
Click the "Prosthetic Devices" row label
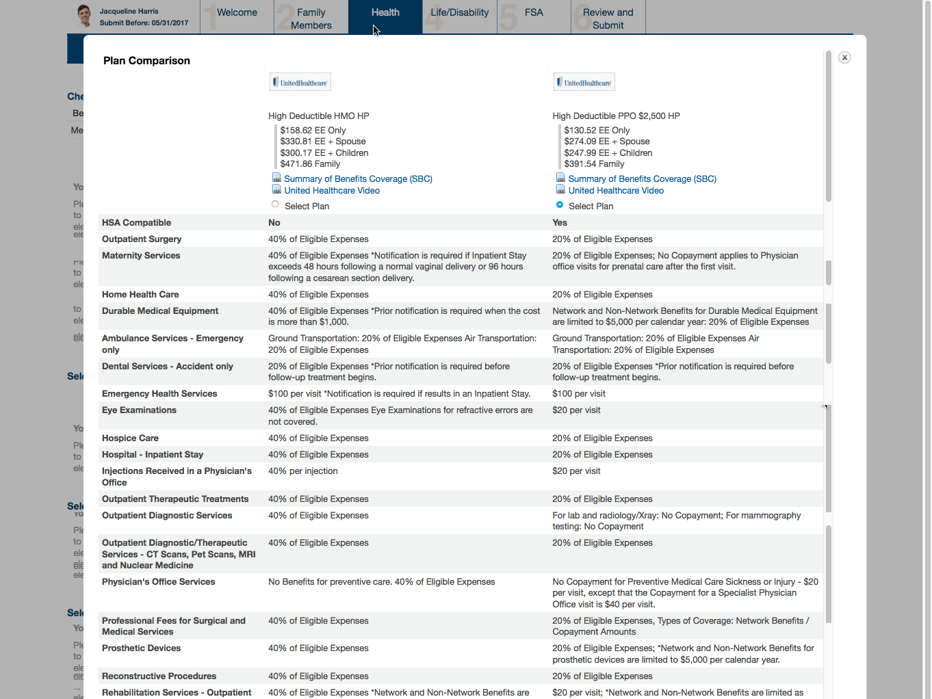[x=141, y=648]
